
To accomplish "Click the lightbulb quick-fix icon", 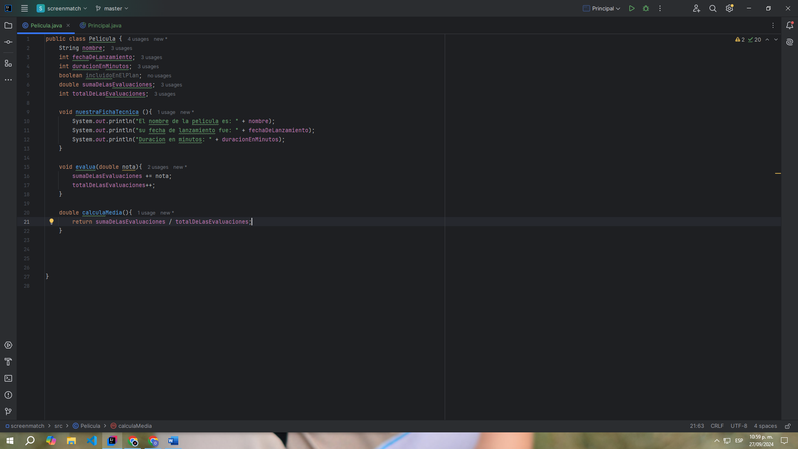I will [x=52, y=222].
